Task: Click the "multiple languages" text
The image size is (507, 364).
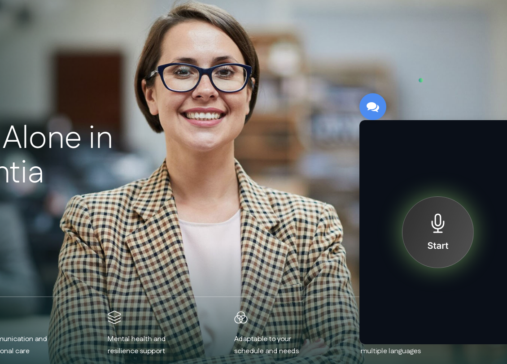Action: 391,351
